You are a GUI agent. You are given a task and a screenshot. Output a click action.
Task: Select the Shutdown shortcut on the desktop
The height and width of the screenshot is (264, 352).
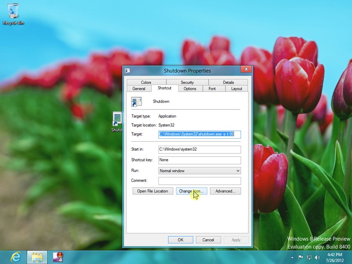[117, 120]
